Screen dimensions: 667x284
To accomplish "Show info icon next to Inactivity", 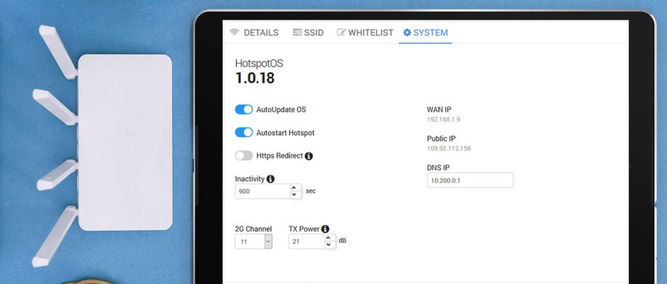I will coord(270,179).
